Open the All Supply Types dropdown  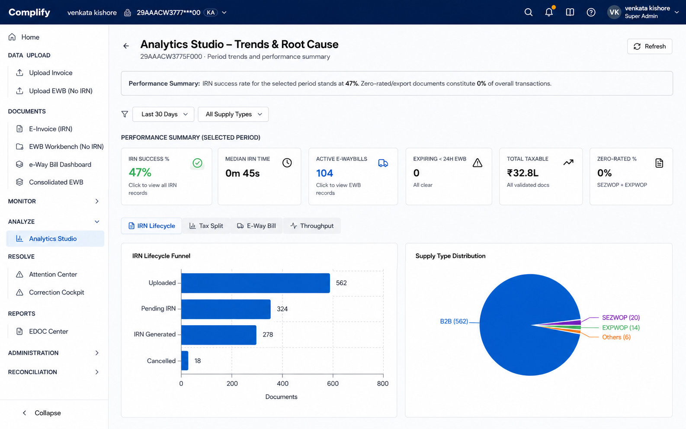click(233, 114)
